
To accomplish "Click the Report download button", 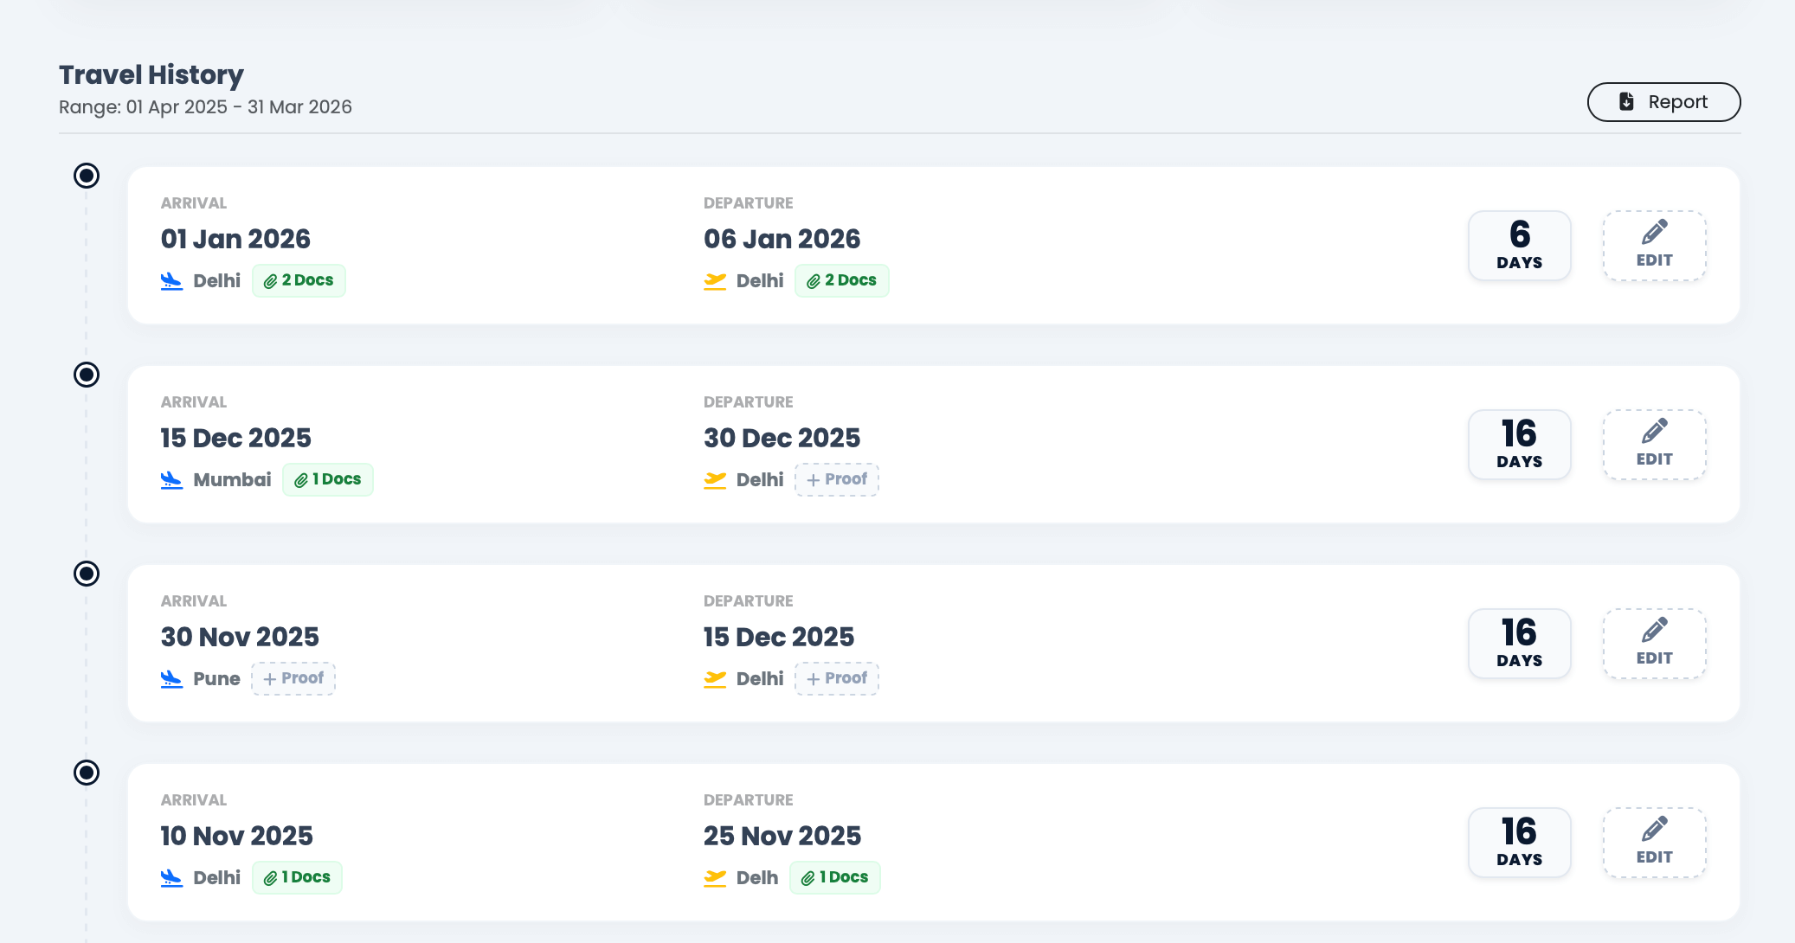I will pyautogui.click(x=1663, y=102).
